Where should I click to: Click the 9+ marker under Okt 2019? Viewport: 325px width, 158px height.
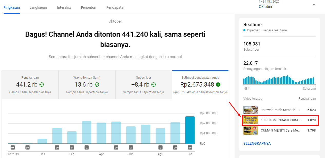click(12, 147)
